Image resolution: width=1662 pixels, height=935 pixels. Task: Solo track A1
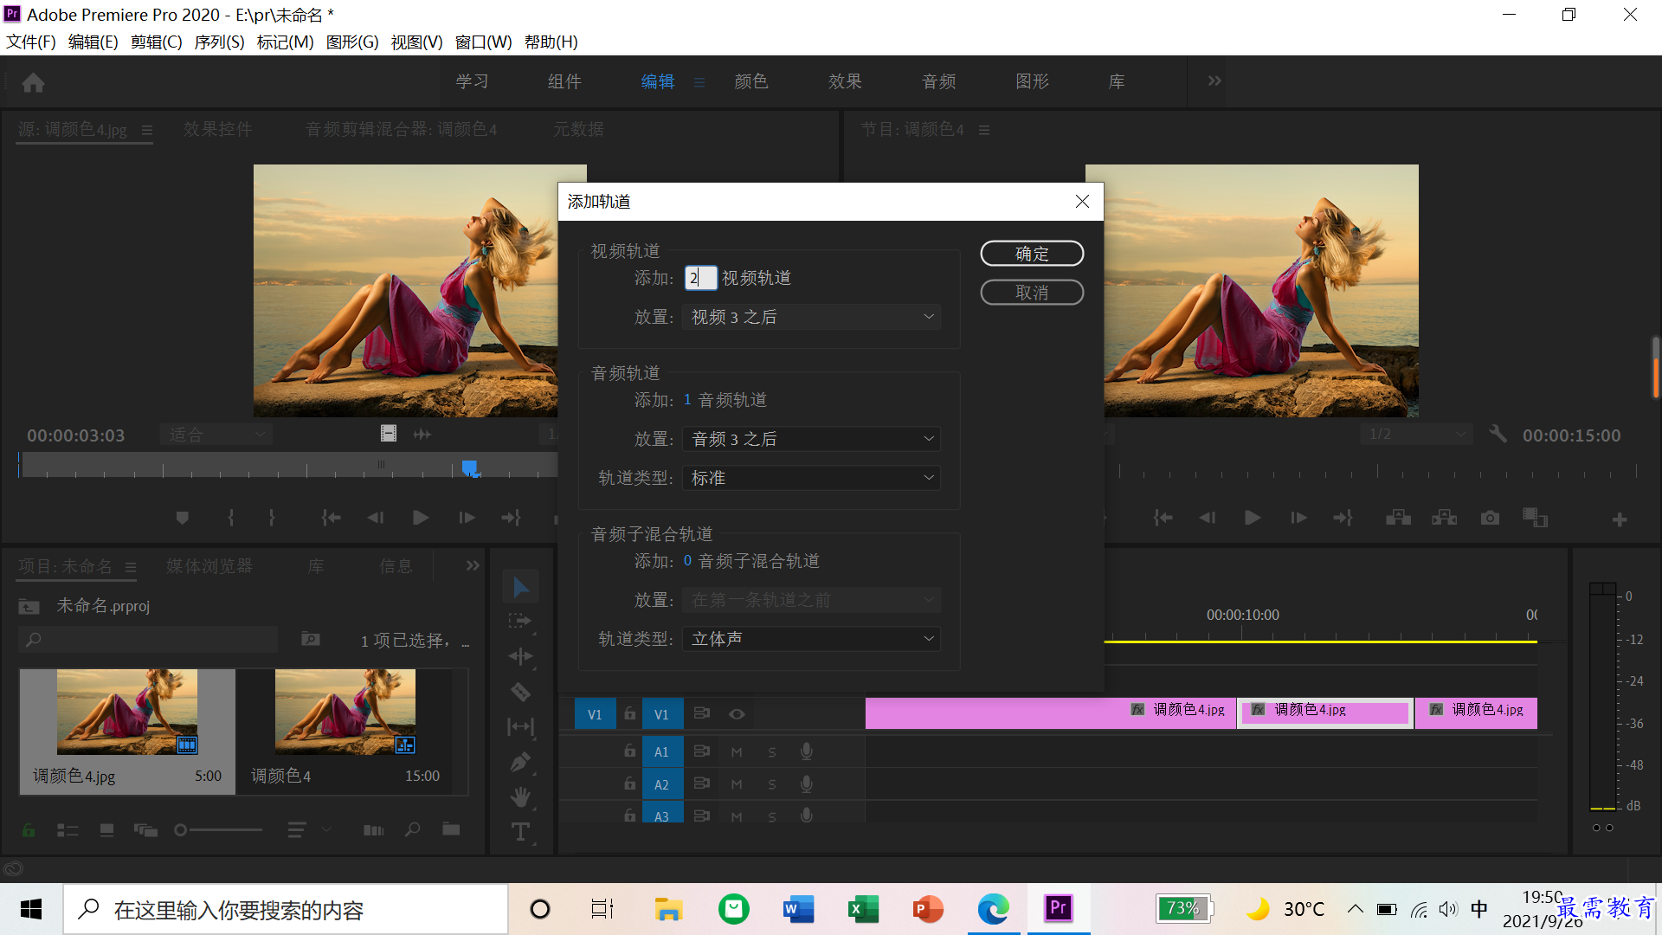click(x=772, y=752)
